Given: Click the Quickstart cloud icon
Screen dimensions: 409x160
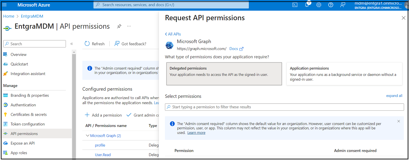Looking at the screenshot, I should (5, 64).
